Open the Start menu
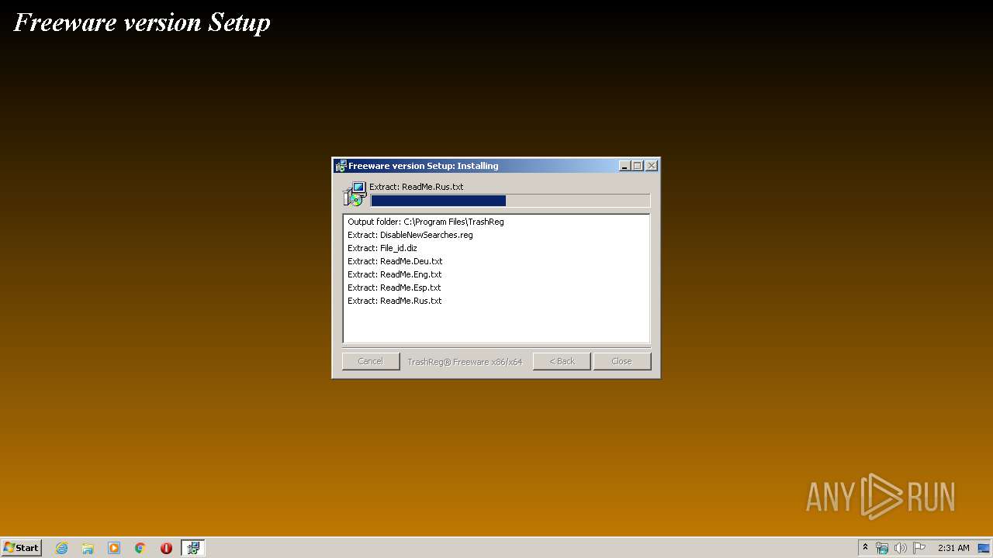This screenshot has width=993, height=558. click(22, 548)
